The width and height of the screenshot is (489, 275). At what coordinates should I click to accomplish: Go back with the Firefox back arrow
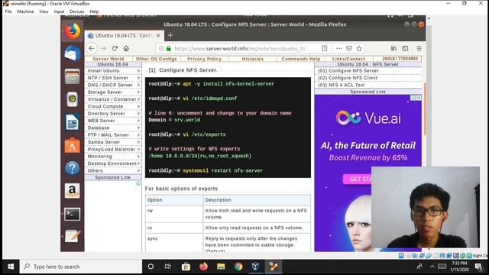click(x=92, y=48)
